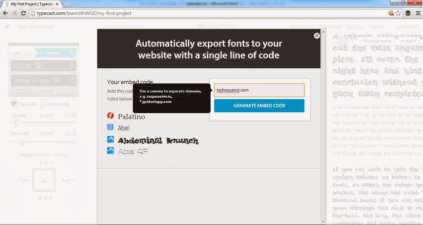Click New Container in the background page

[x=375, y=41]
